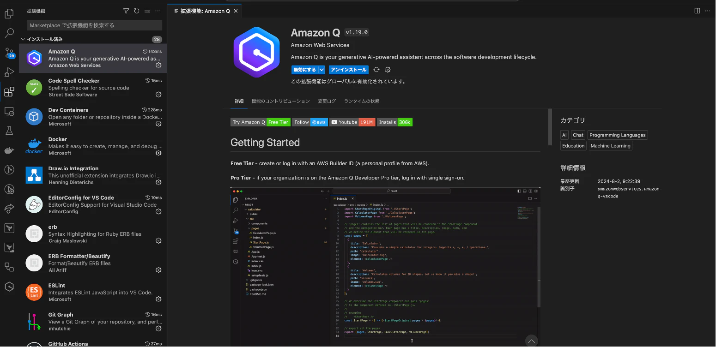Toggle split editor layout icon at top right
Screen dimensions: 716x347
(698, 11)
